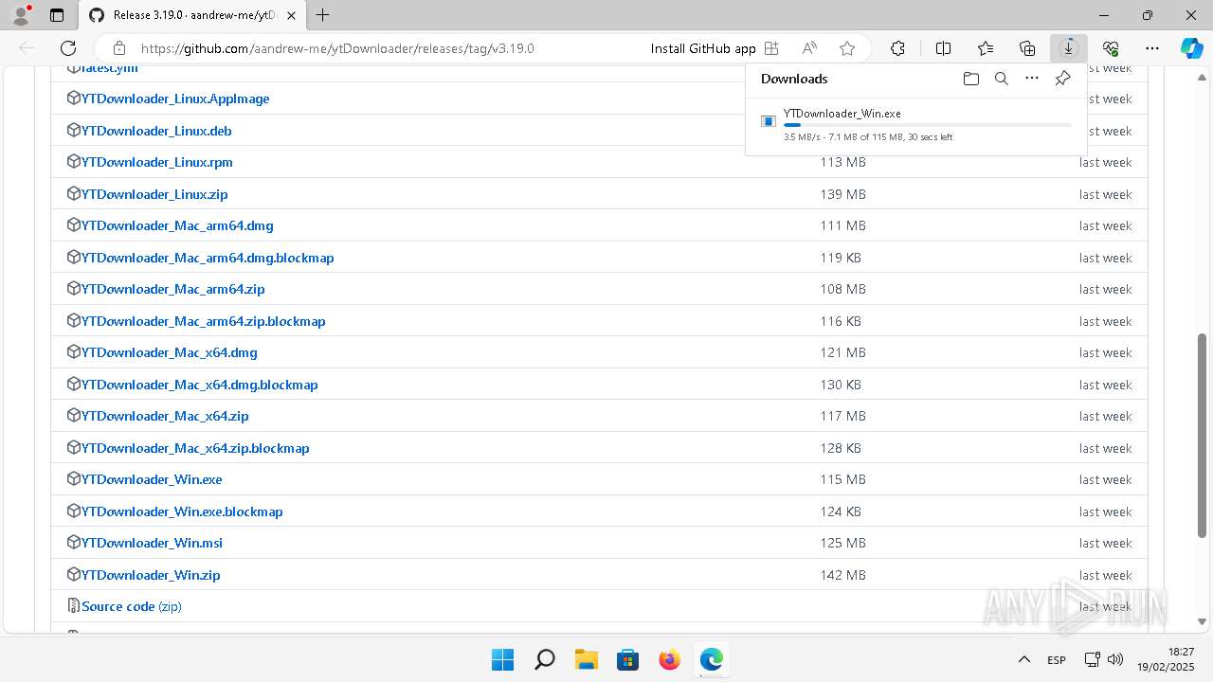Image resolution: width=1213 pixels, height=682 pixels.
Task: Refresh the page with reload icon
Action: coord(68,48)
